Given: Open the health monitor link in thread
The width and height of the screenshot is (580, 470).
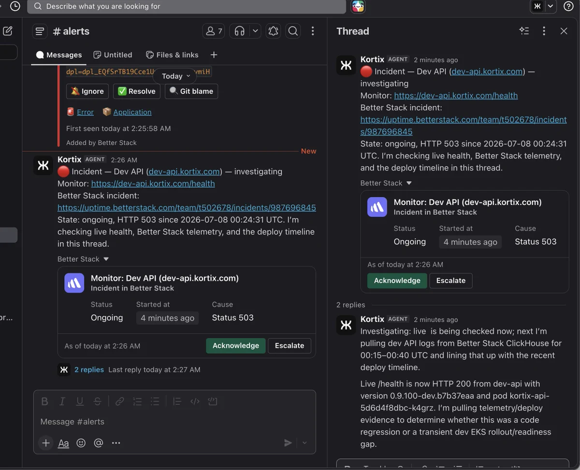Looking at the screenshot, I should click(x=456, y=96).
